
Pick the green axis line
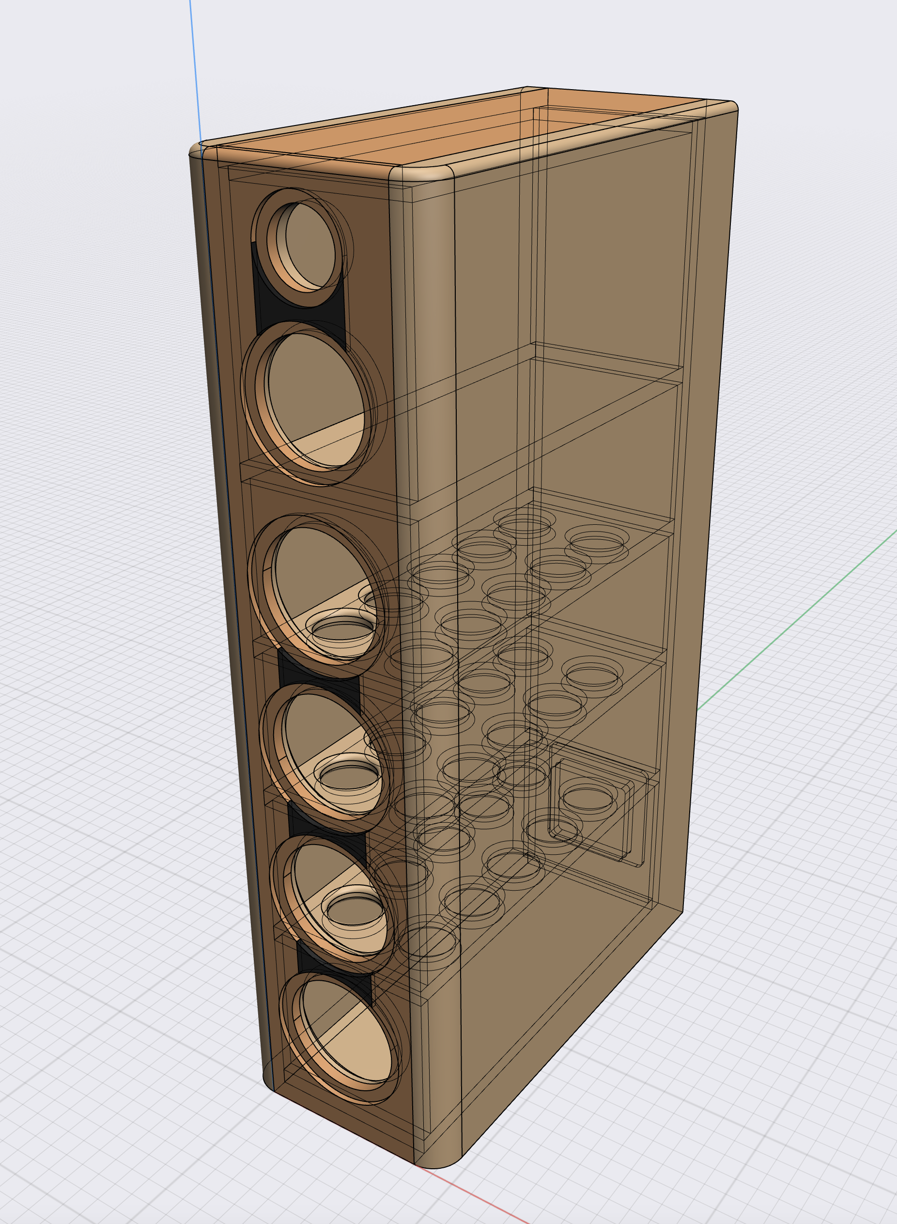point(797,620)
